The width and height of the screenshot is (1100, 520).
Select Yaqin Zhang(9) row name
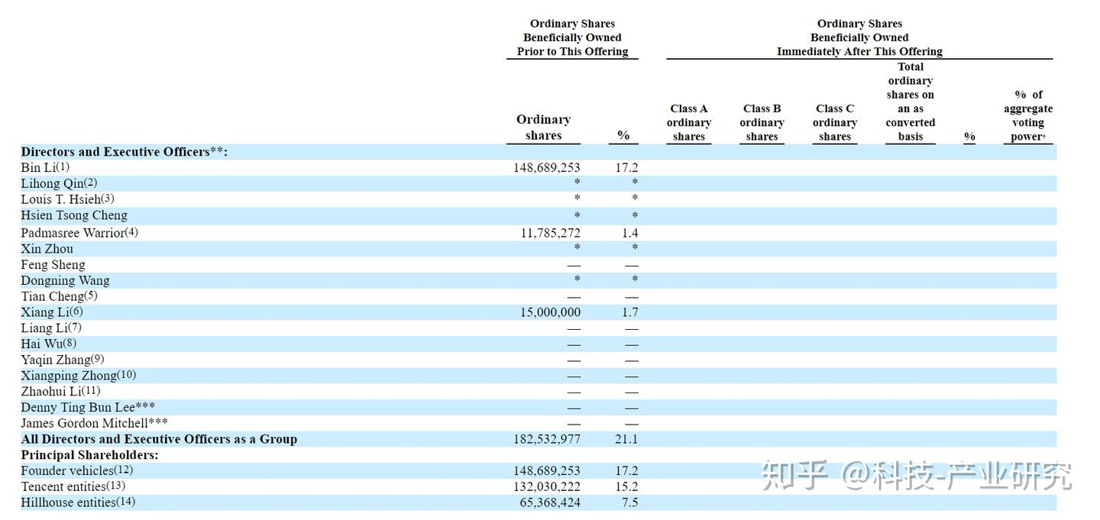pos(63,360)
